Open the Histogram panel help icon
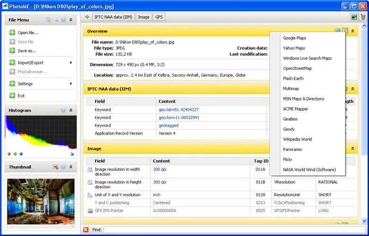 click(x=63, y=110)
